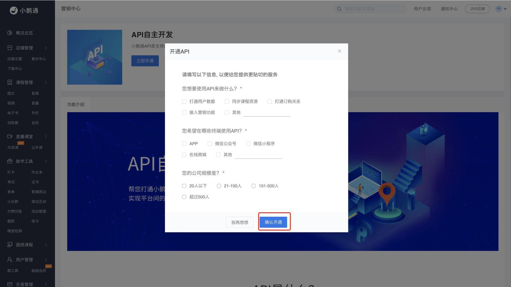Switch to 功能介绍 tab
This screenshot has width=511, height=287.
(76, 104)
